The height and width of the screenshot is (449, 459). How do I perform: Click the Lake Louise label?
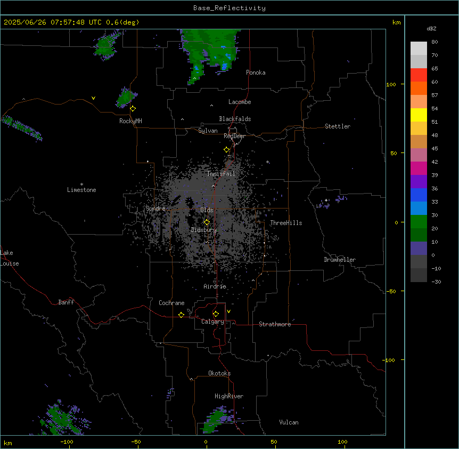pos(10,258)
